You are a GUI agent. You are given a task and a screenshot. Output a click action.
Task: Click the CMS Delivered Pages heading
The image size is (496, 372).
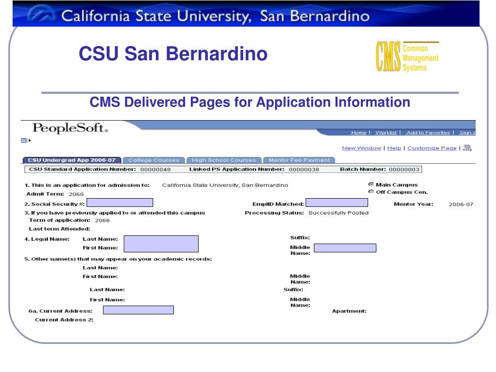coord(250,102)
